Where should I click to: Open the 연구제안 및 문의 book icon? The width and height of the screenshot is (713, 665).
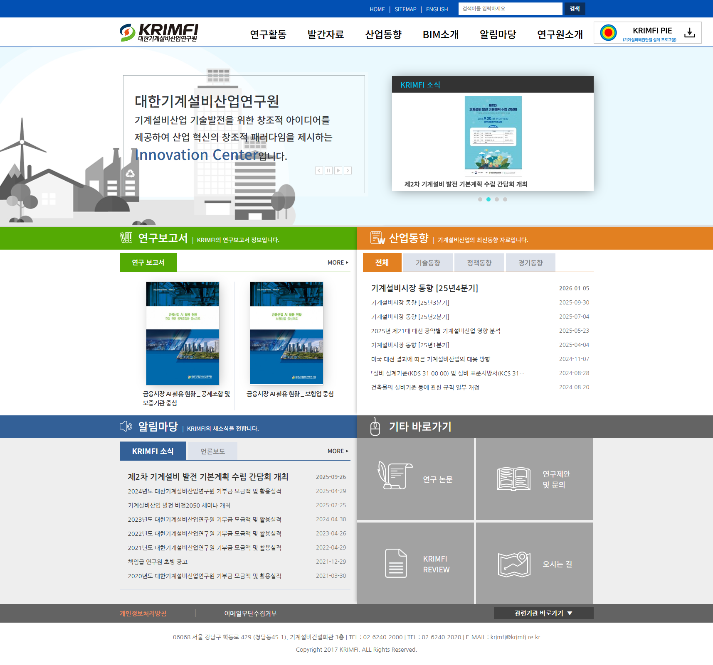[x=513, y=479]
